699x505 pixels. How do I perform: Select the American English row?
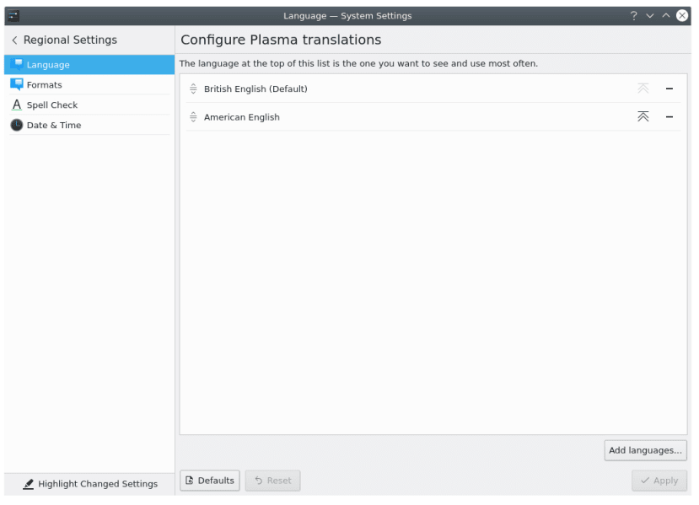[433, 117]
